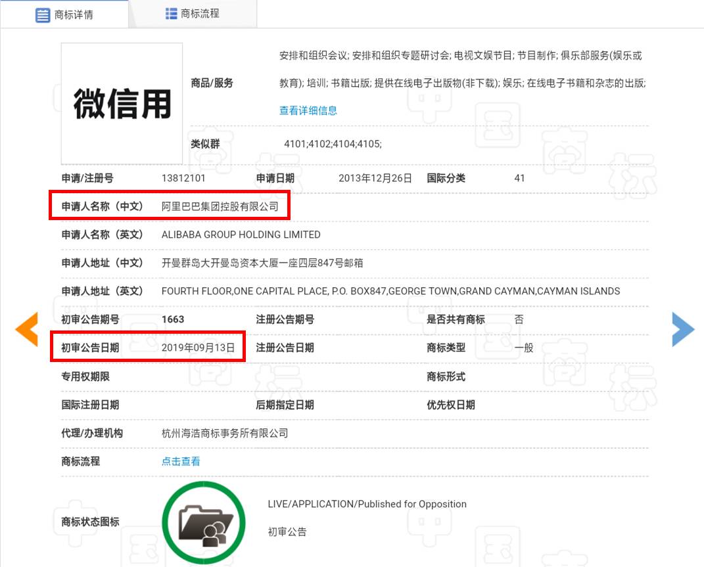This screenshot has height=567, width=704.
Task: Click the LIVE/APPLICATION/Published for Opposition text
Action: point(367,504)
